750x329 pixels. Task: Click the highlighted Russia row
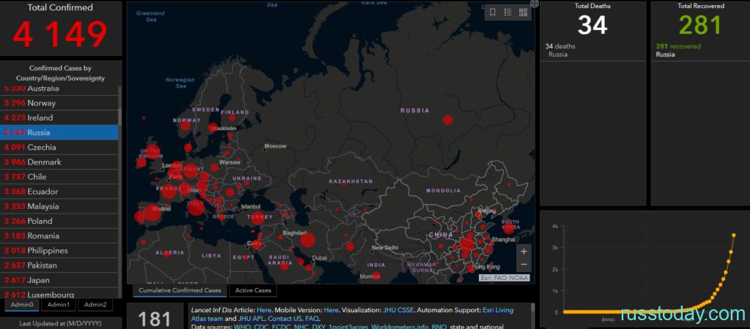59,133
